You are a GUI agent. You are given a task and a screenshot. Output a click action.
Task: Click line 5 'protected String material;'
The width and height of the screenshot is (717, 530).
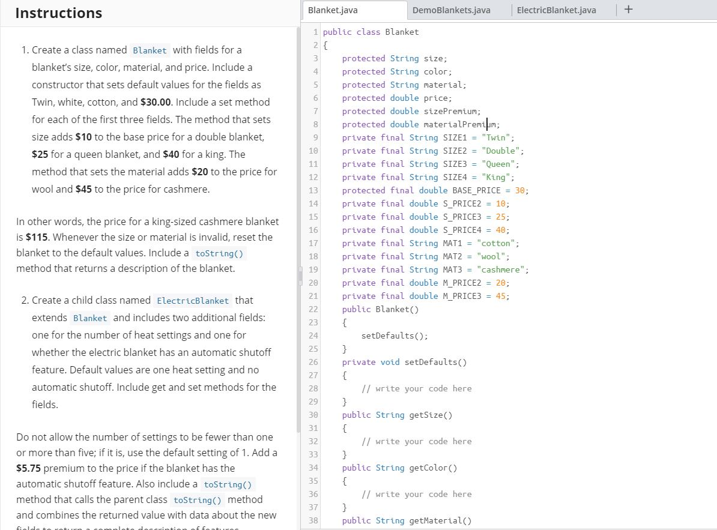click(404, 85)
